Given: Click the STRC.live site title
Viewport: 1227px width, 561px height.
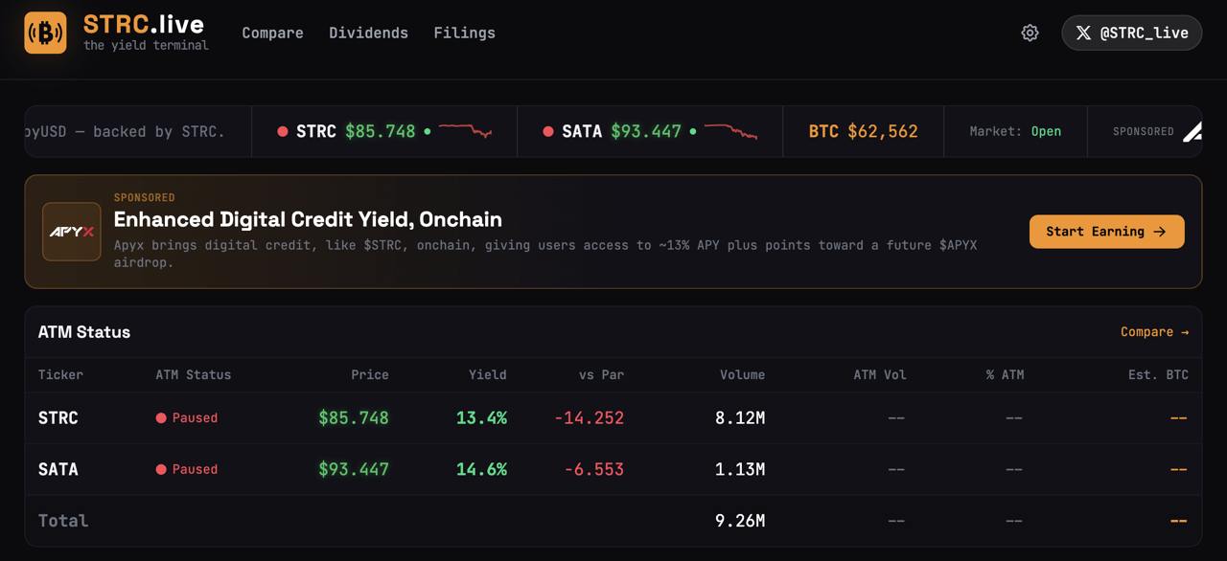Looking at the screenshot, I should (x=144, y=24).
